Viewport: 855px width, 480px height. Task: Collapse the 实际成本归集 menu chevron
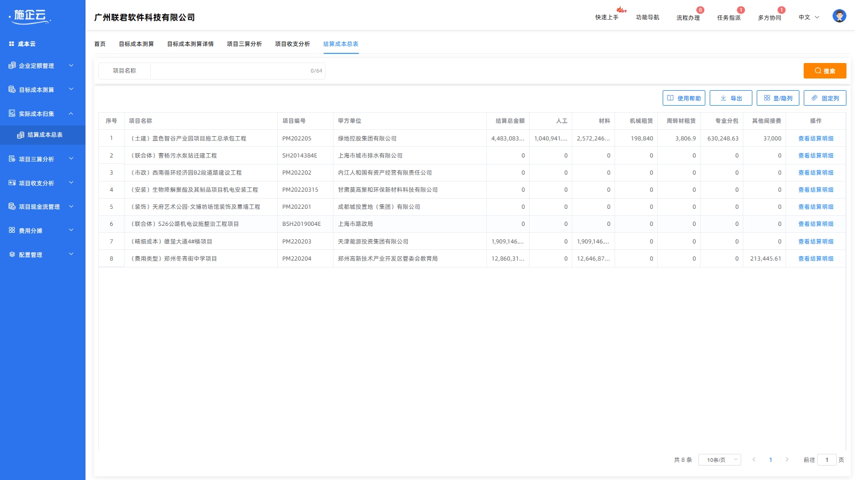[x=71, y=114]
